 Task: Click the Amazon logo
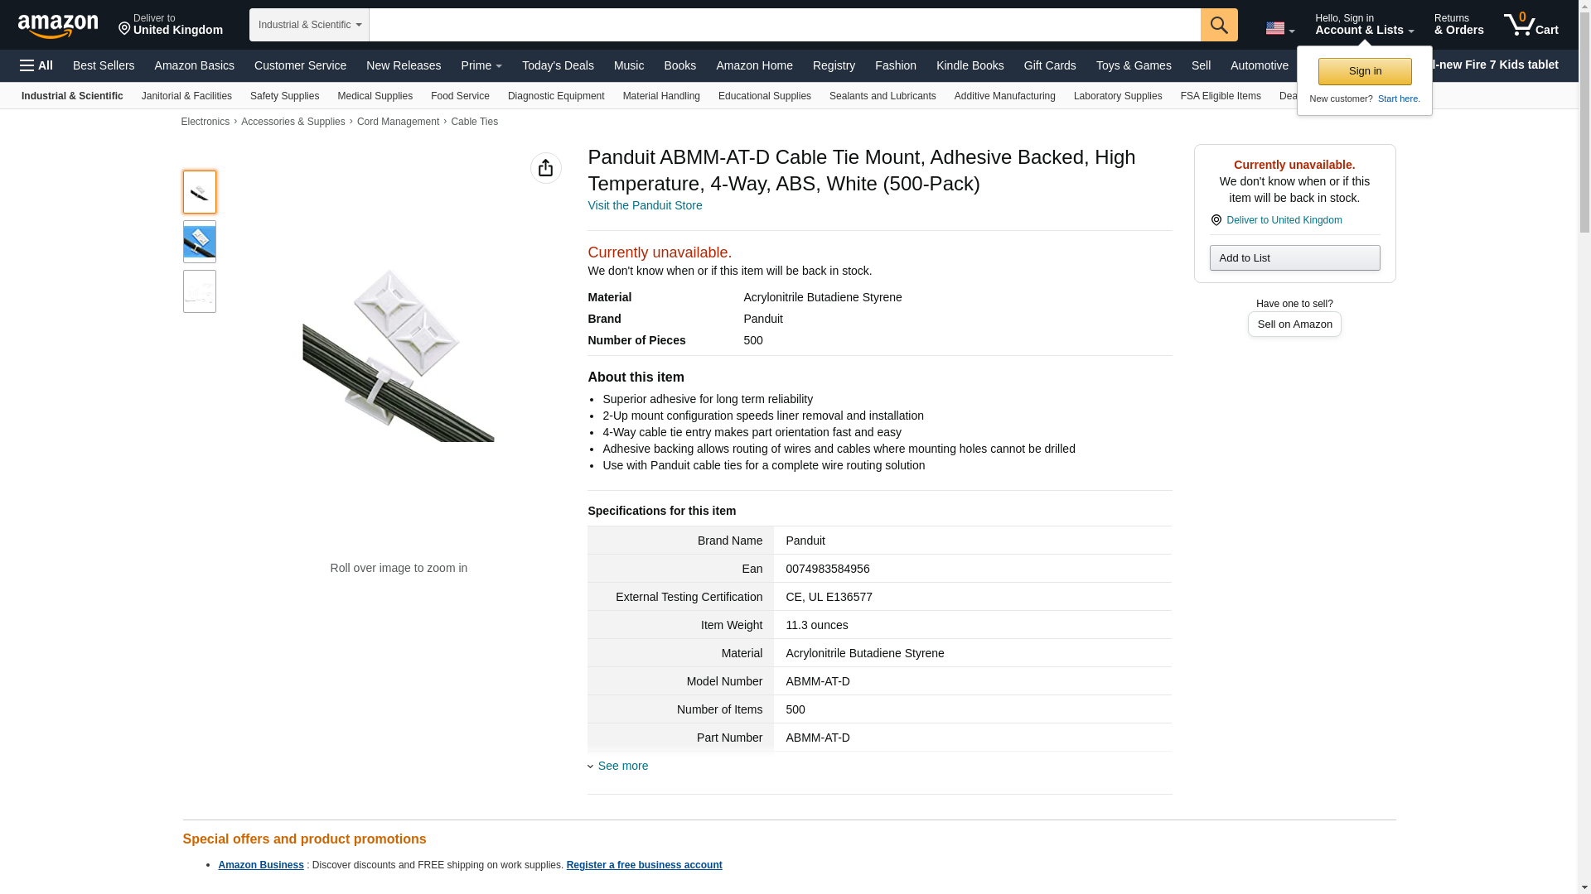(58, 26)
